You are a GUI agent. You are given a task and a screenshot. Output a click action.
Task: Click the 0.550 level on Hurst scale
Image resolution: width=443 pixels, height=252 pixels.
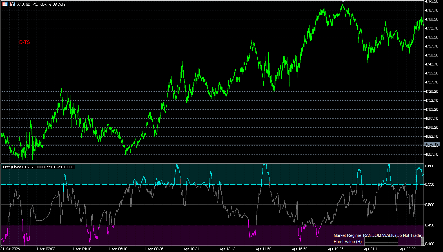coord(429,185)
